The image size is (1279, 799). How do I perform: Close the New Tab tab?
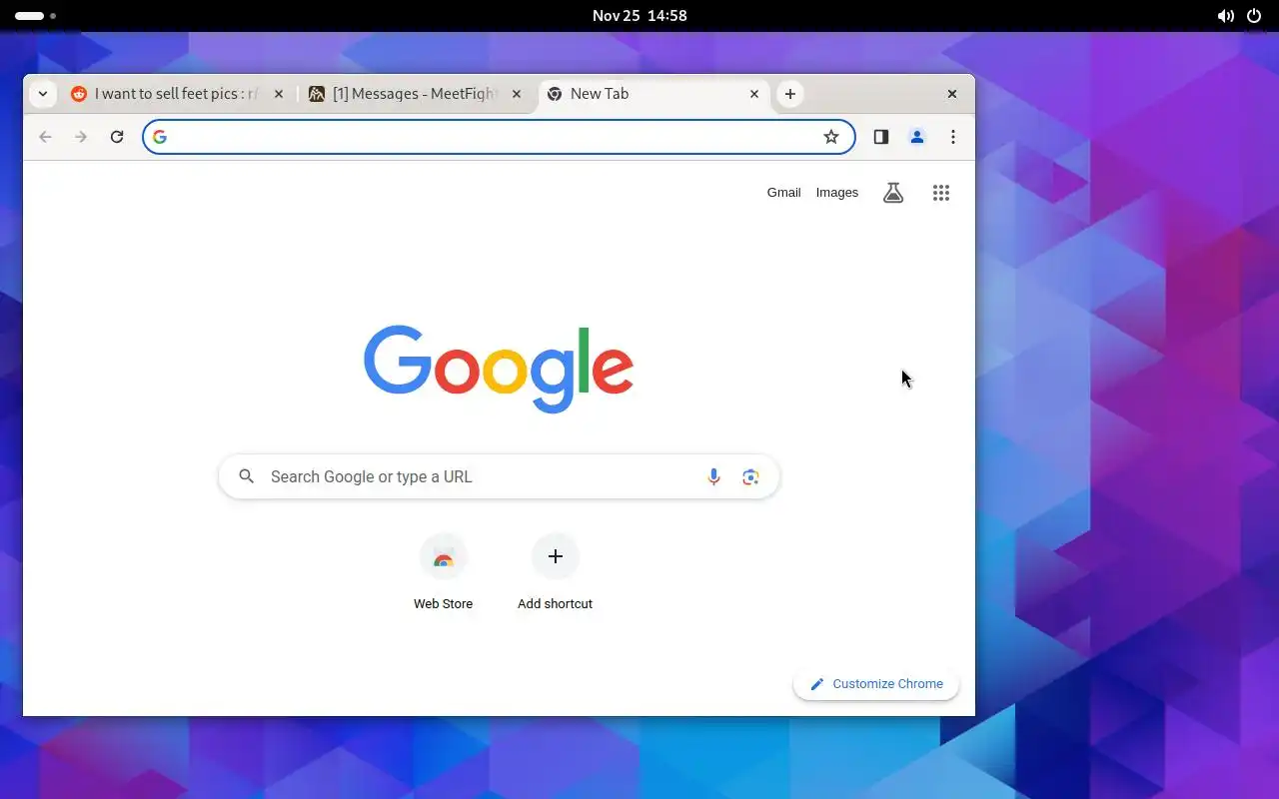click(x=754, y=94)
